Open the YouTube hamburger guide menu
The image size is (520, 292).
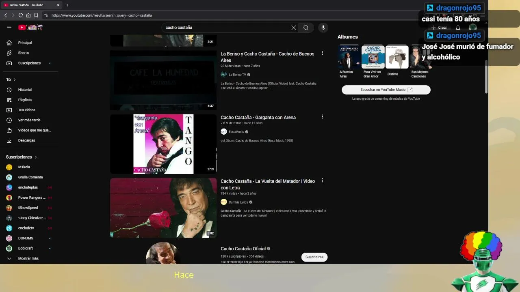coord(9,28)
